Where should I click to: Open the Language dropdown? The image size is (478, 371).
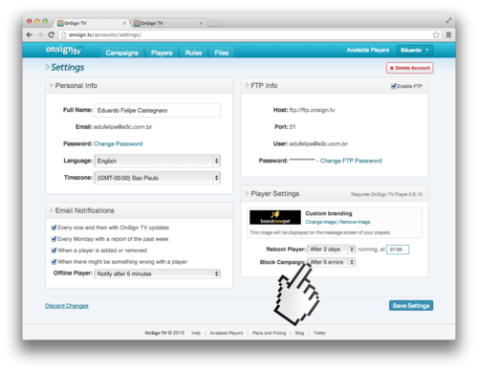click(x=157, y=161)
